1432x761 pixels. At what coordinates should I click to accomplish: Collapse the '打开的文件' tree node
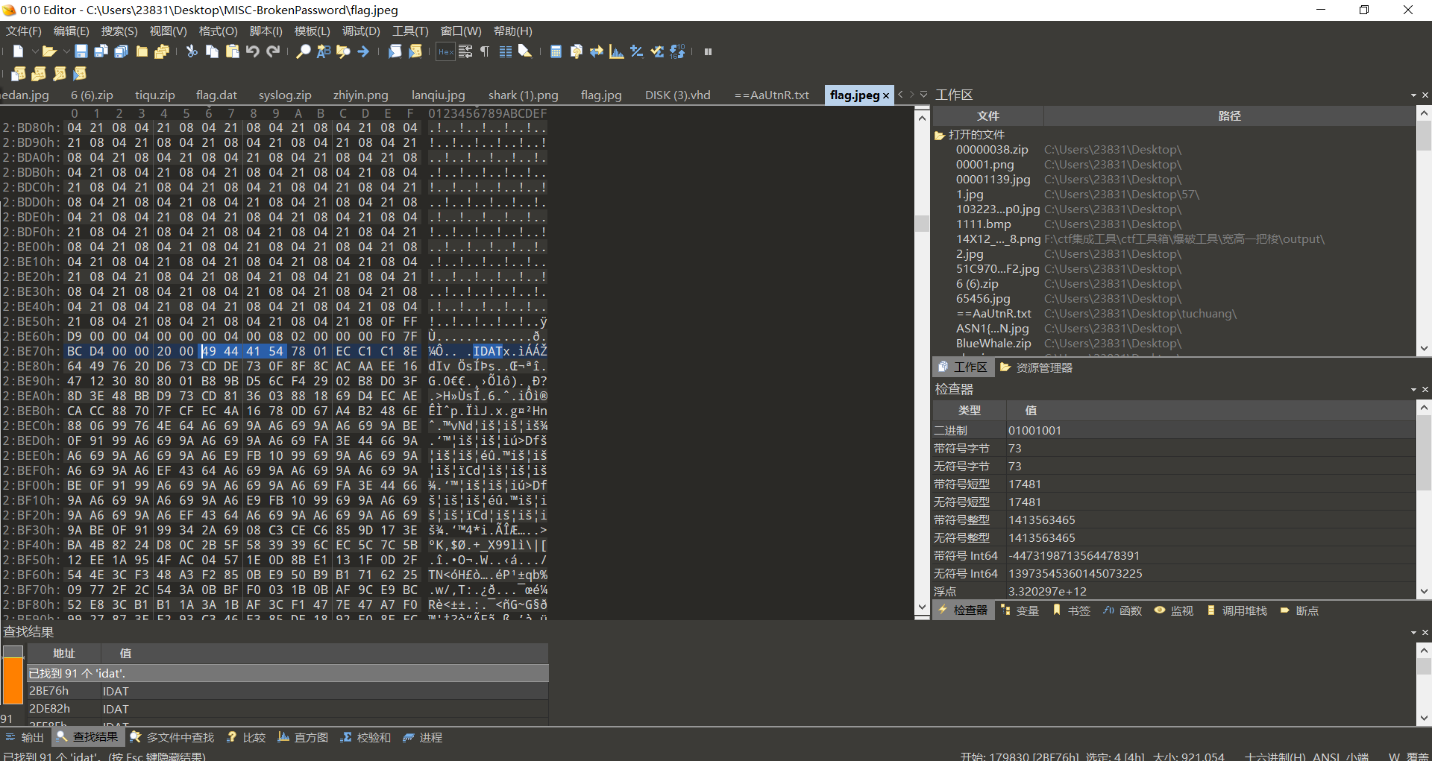coord(940,135)
